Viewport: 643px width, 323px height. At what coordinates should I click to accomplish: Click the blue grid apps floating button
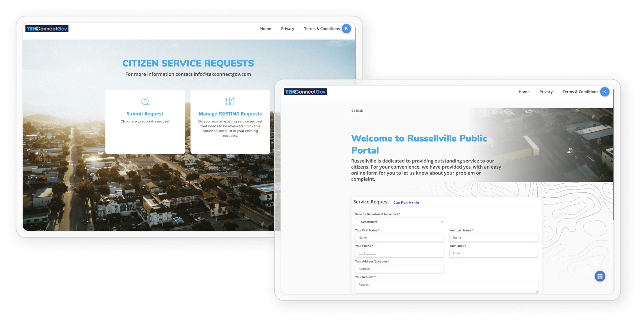[600, 276]
